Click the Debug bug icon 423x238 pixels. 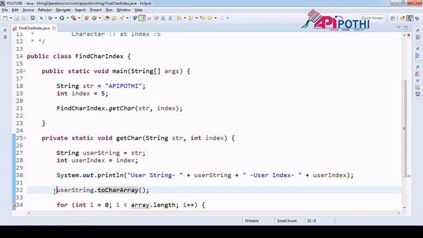tap(50, 18)
